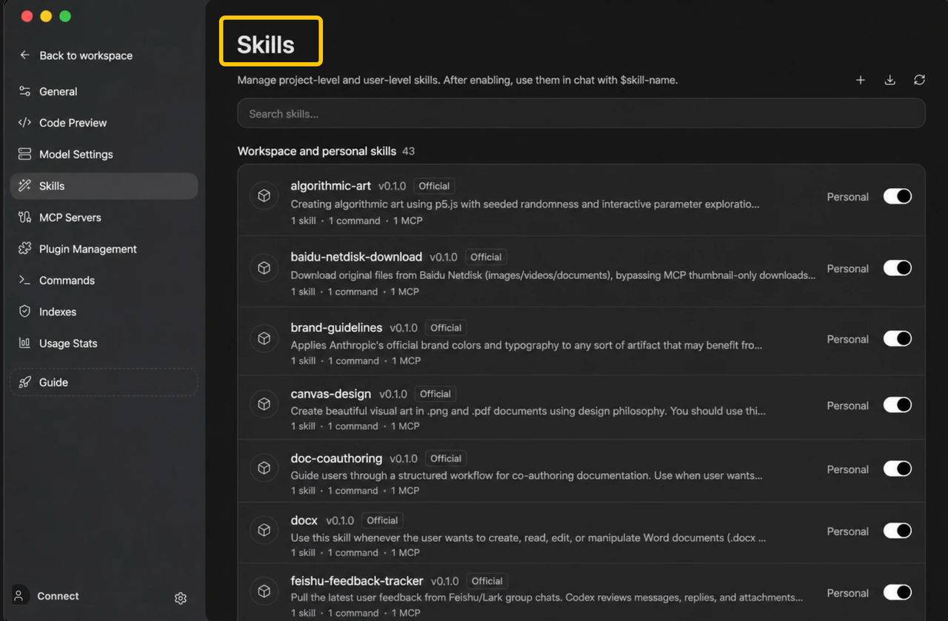This screenshot has width=948, height=621.
Task: Click Official badge on algorithmic-art
Action: (434, 186)
